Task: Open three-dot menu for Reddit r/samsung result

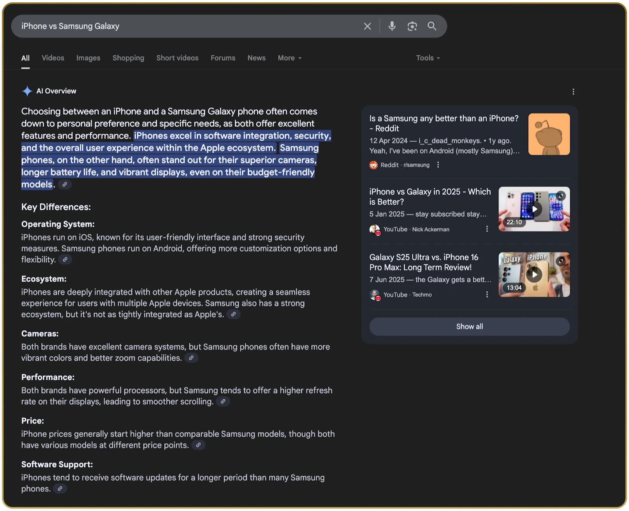Action: click(x=438, y=165)
